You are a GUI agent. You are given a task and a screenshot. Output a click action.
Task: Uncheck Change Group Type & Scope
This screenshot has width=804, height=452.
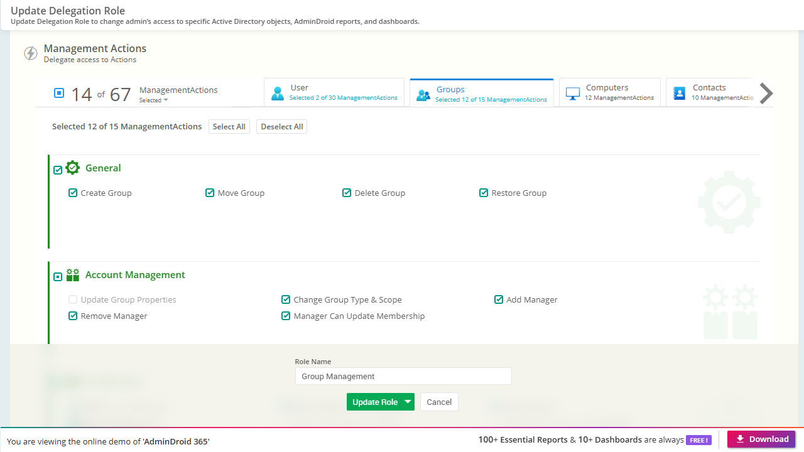pos(286,299)
